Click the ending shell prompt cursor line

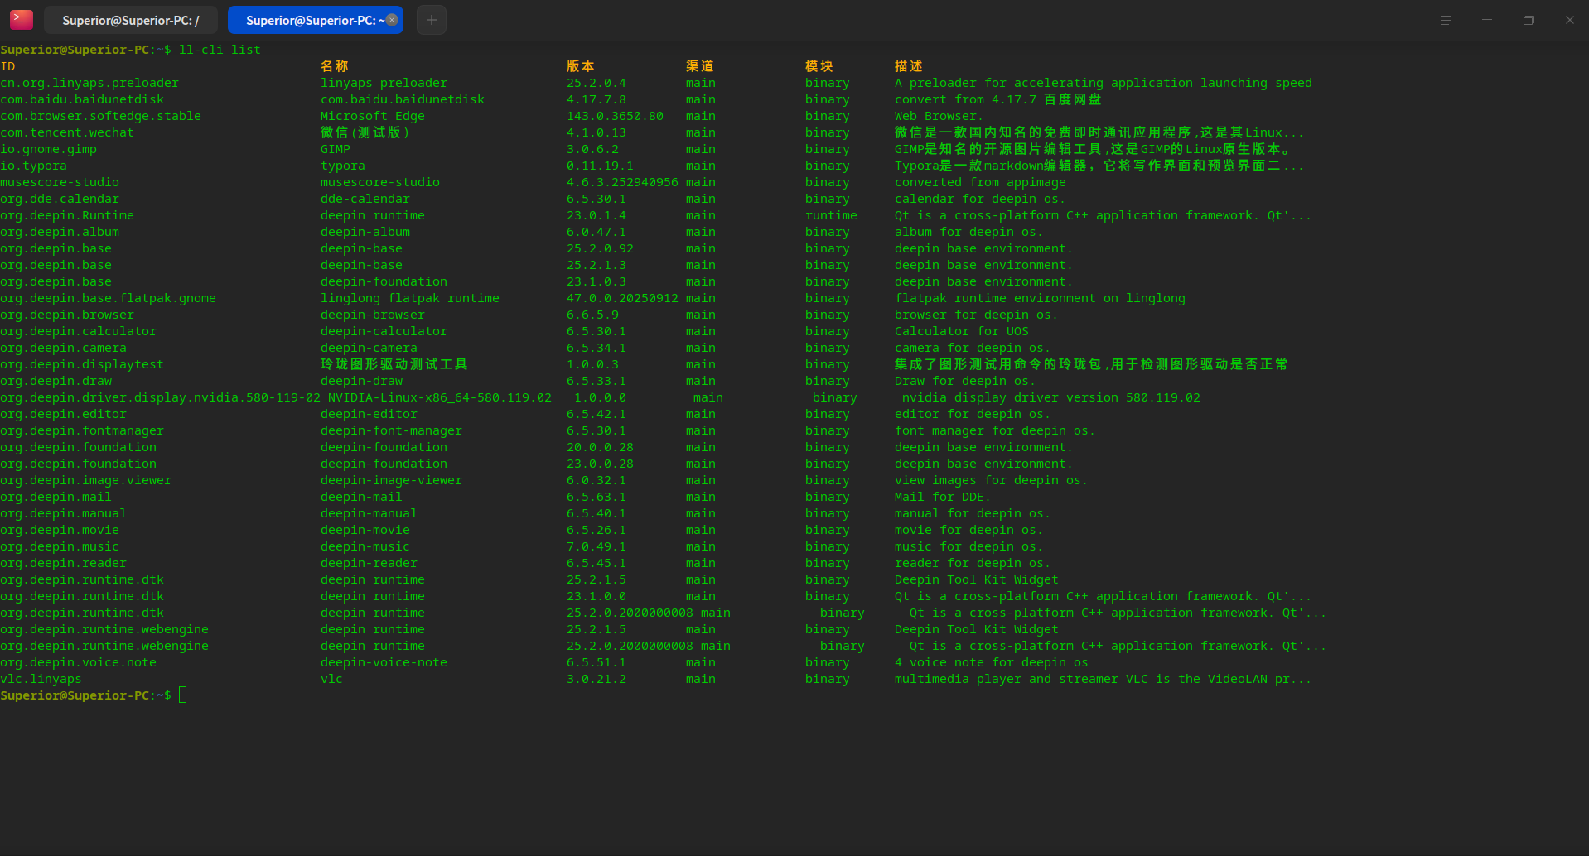coord(183,695)
